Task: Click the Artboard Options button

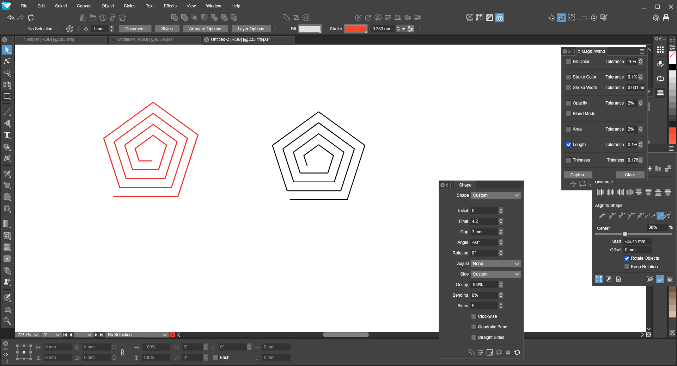Action: click(x=205, y=29)
